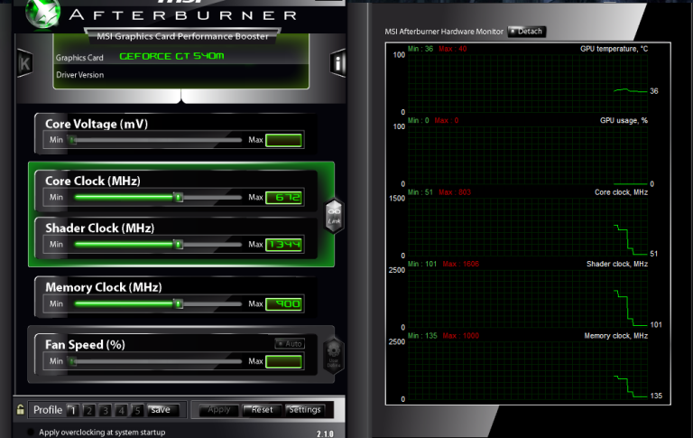693x438 pixels.
Task: Click the profile lock padlock icon
Action: tap(21, 409)
